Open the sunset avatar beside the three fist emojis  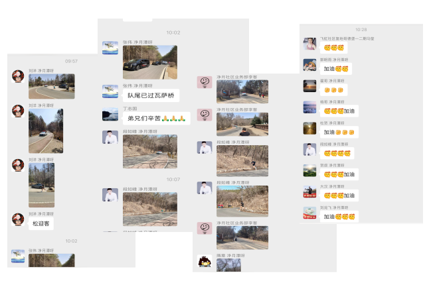(x=309, y=86)
